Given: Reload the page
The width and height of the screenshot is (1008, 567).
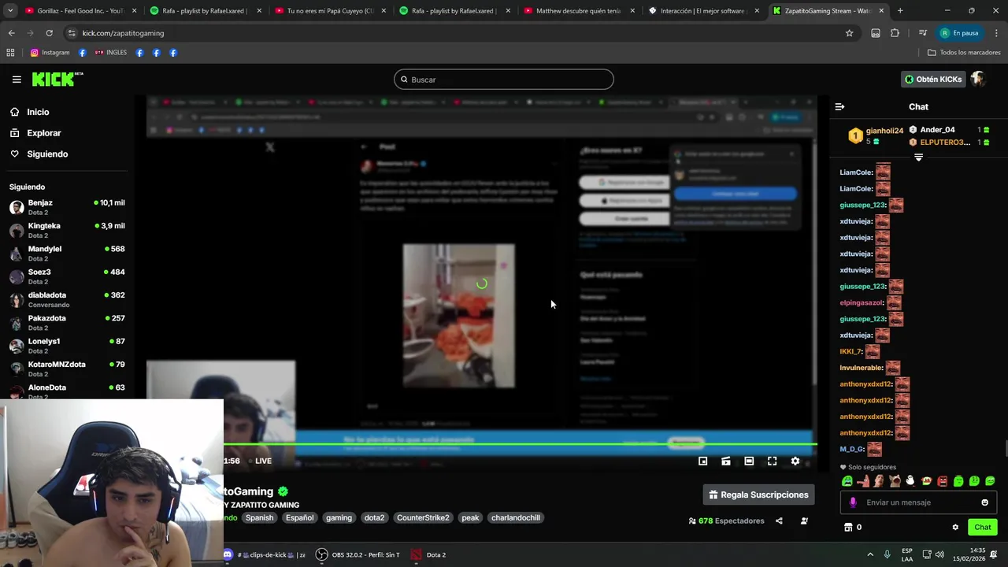Looking at the screenshot, I should (49, 33).
